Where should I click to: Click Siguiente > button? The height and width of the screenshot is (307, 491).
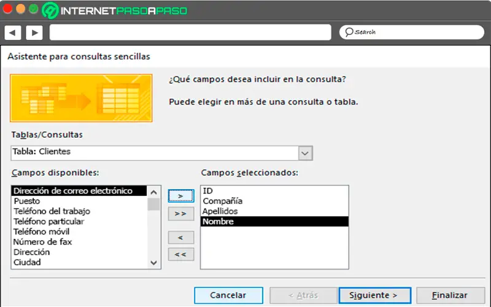(375, 295)
